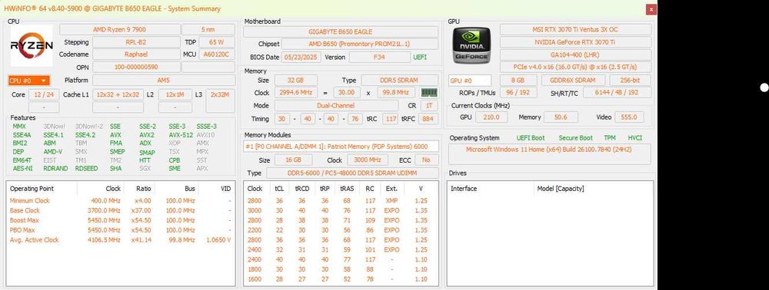This screenshot has width=769, height=290.
Task: Click the A60120C MCU value
Action: point(216,54)
